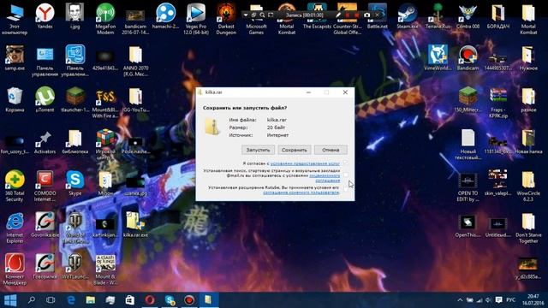The width and height of the screenshot is (548, 308).
Task: Take a screenshot with the camera icon
Action: click(366, 15)
